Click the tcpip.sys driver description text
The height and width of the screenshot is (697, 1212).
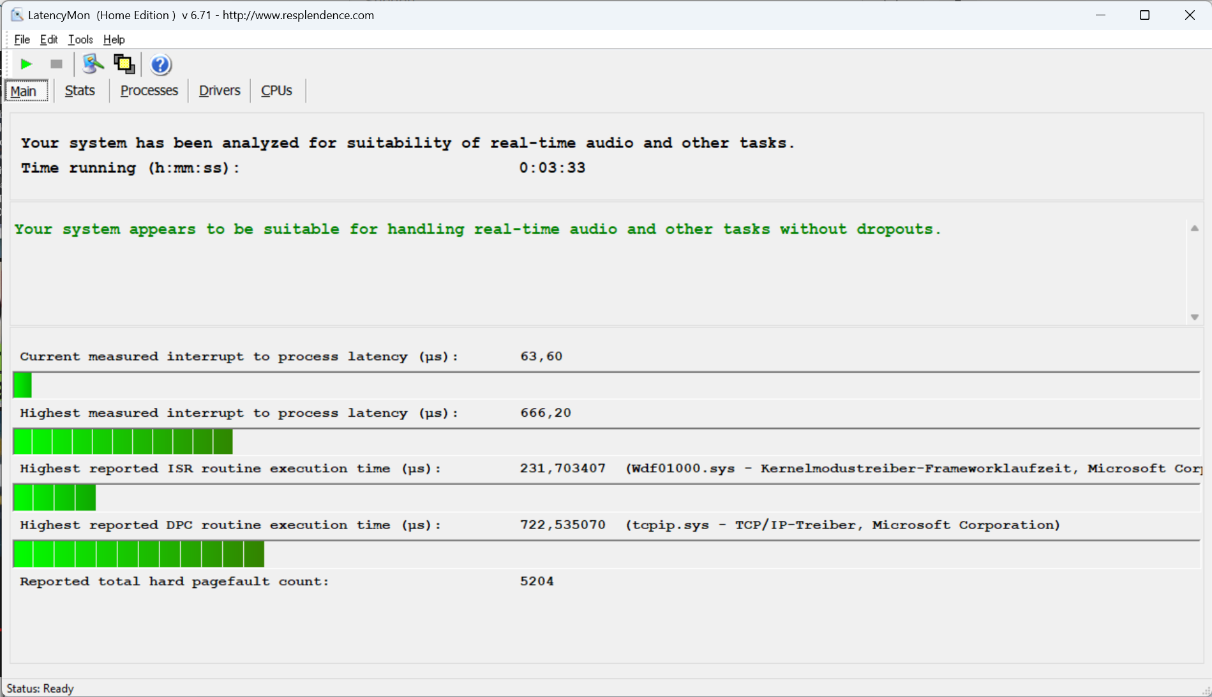pyautogui.click(x=842, y=525)
